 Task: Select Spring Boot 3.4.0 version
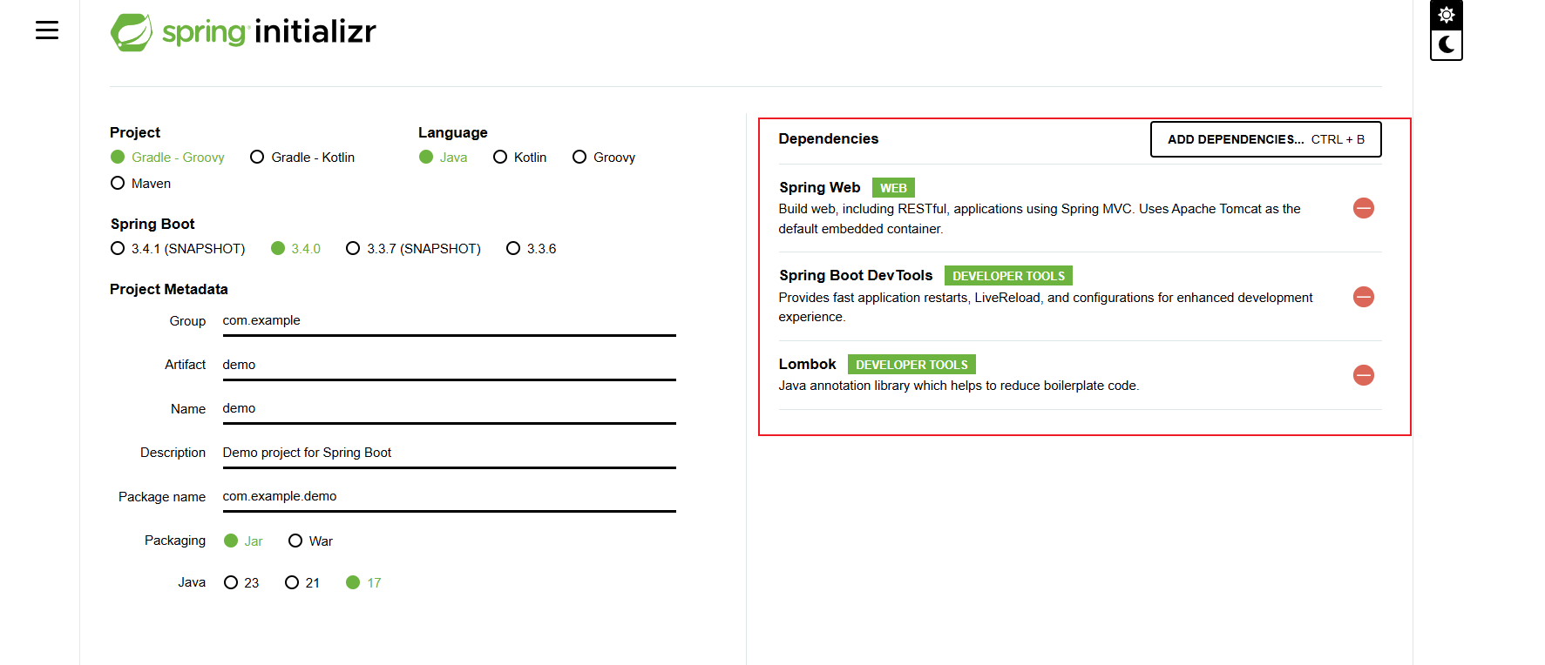296,249
